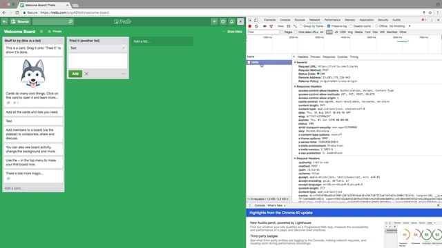Open the 'This is a card' card
The width and height of the screenshot is (442, 248).
[33, 50]
